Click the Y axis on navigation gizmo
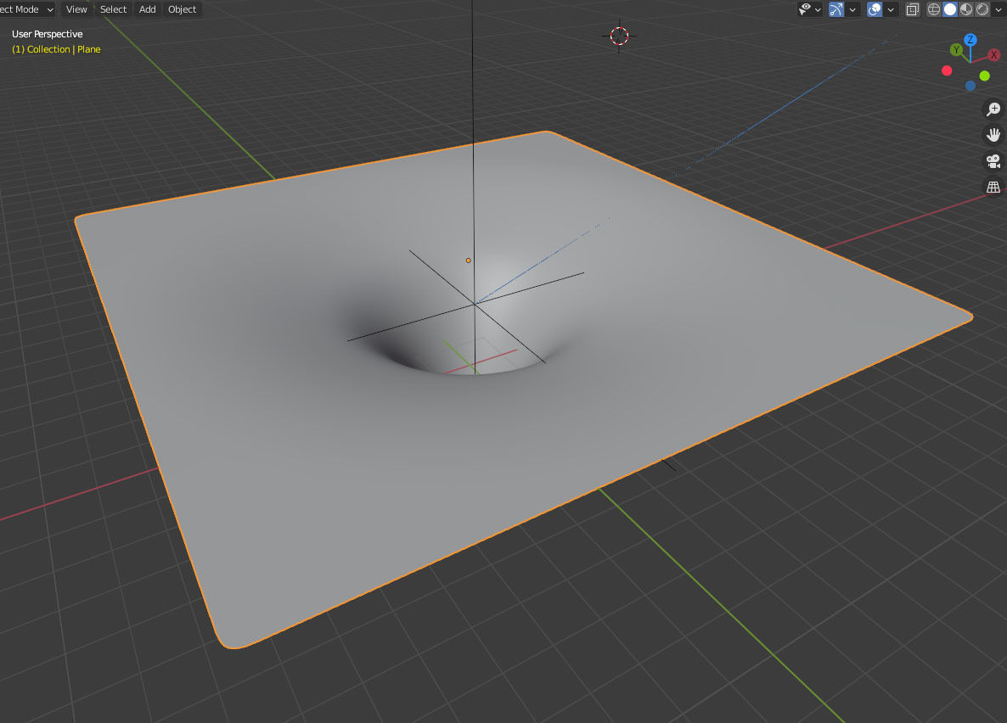1007x723 pixels. [956, 49]
